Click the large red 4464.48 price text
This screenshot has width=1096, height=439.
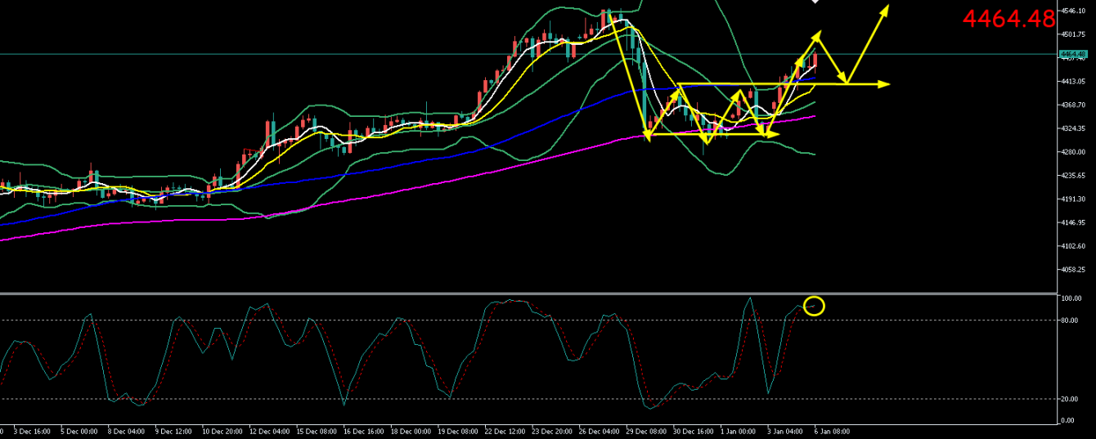pyautogui.click(x=1008, y=20)
